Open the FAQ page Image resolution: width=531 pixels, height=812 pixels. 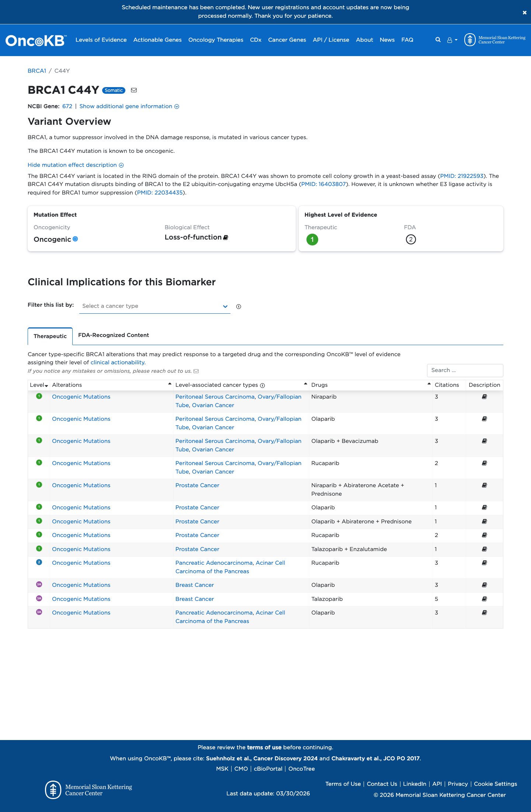click(407, 40)
